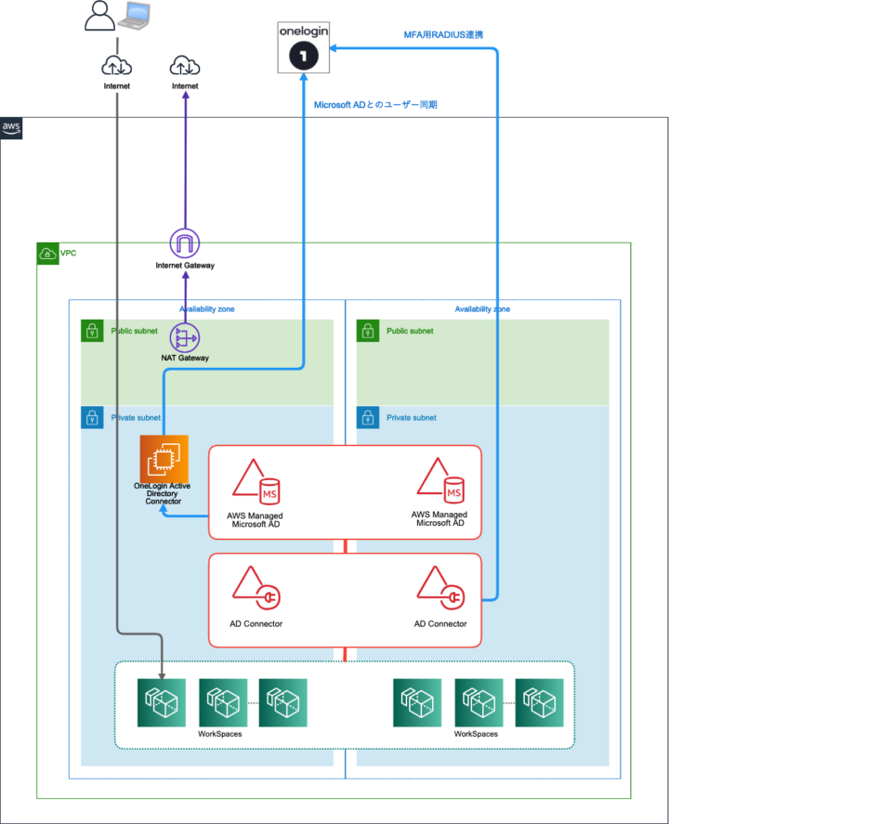
Task: Select the middle WorkSpaces icon in left group
Action: click(223, 702)
